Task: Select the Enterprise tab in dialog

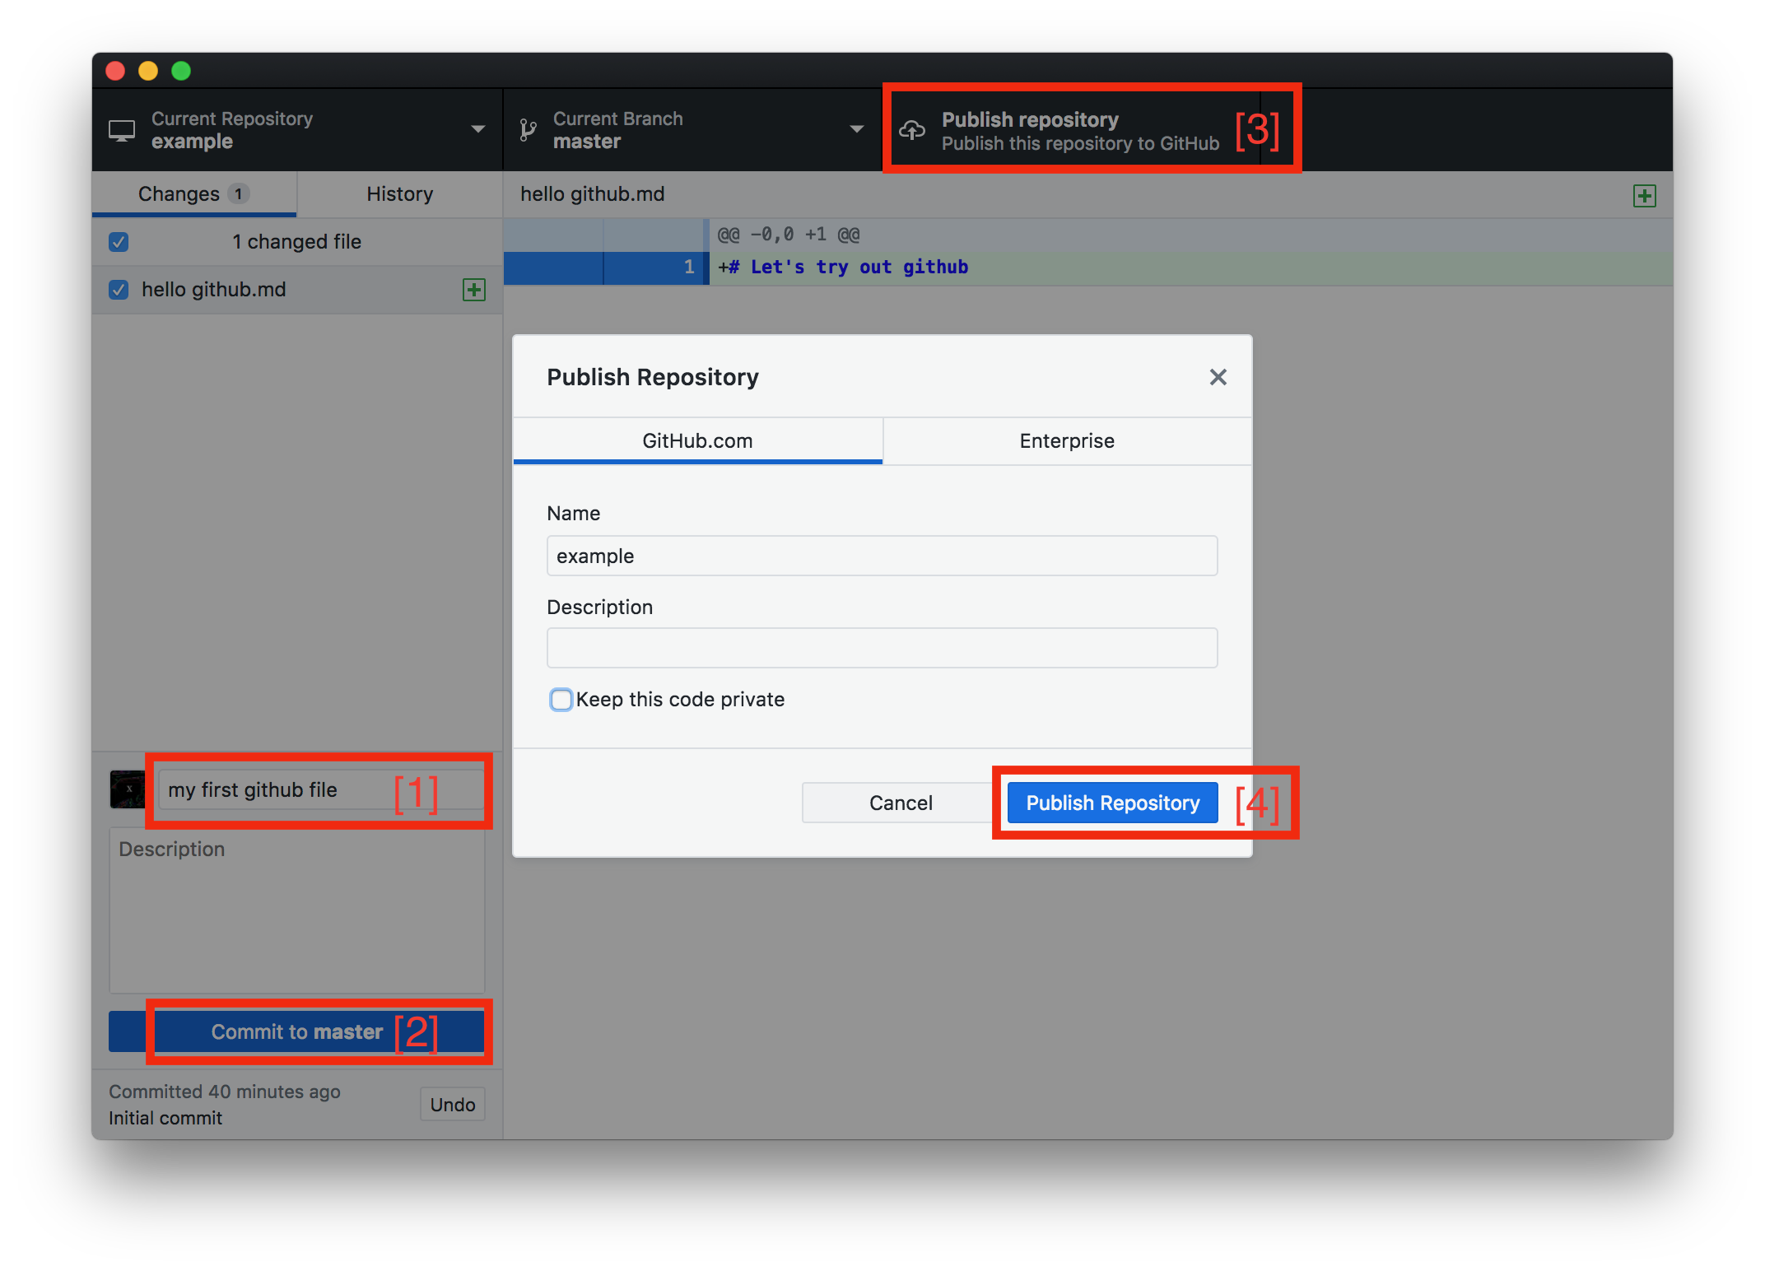Action: 1066,441
